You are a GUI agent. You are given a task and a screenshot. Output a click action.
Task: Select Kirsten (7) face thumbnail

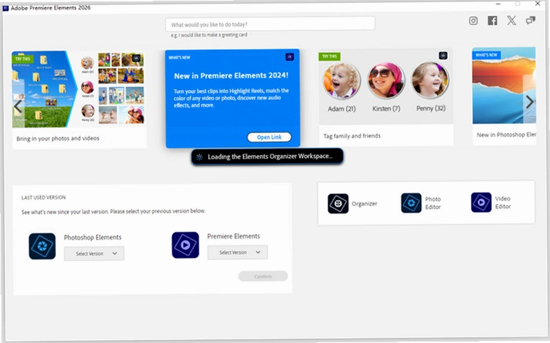pyautogui.click(x=386, y=80)
